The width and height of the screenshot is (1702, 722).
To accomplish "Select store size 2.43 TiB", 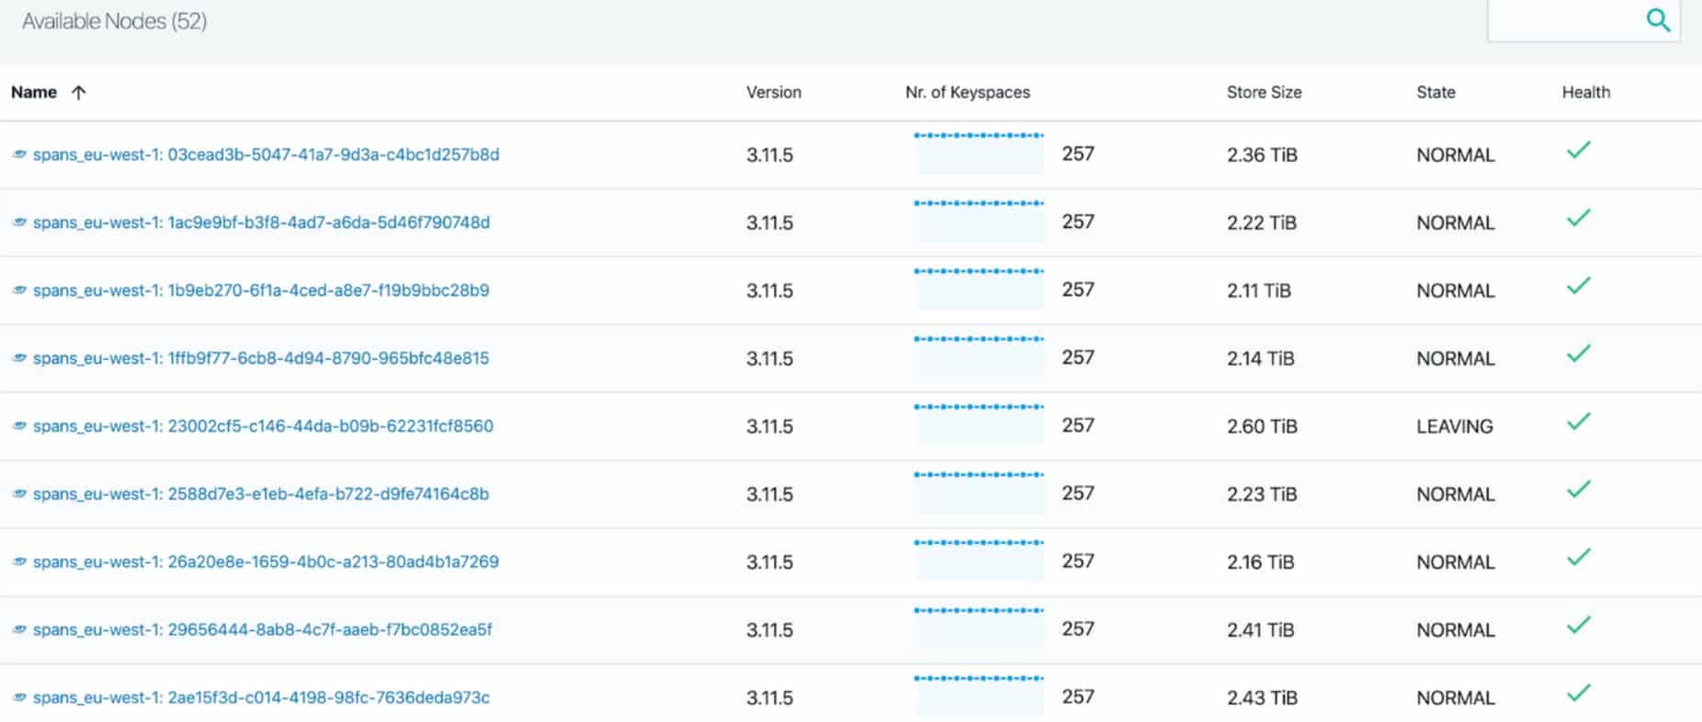I will [1262, 698].
